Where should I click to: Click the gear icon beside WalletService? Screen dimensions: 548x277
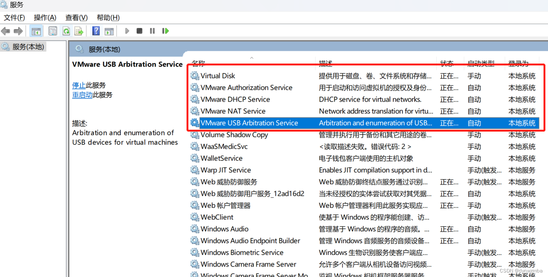coord(195,158)
